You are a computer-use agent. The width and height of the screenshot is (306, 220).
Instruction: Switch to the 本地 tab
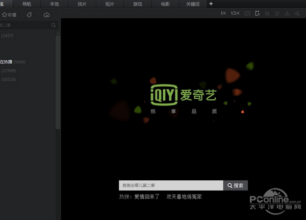click(x=54, y=4)
